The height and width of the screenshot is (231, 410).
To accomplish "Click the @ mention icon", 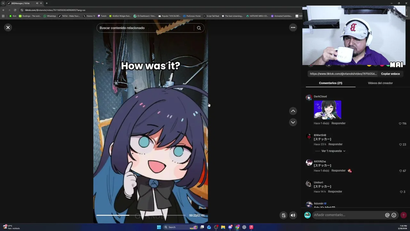I will point(387,215).
